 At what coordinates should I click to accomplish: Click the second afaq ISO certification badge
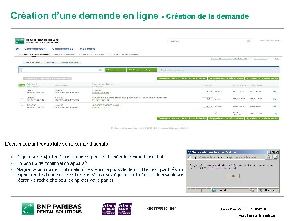click(125, 209)
